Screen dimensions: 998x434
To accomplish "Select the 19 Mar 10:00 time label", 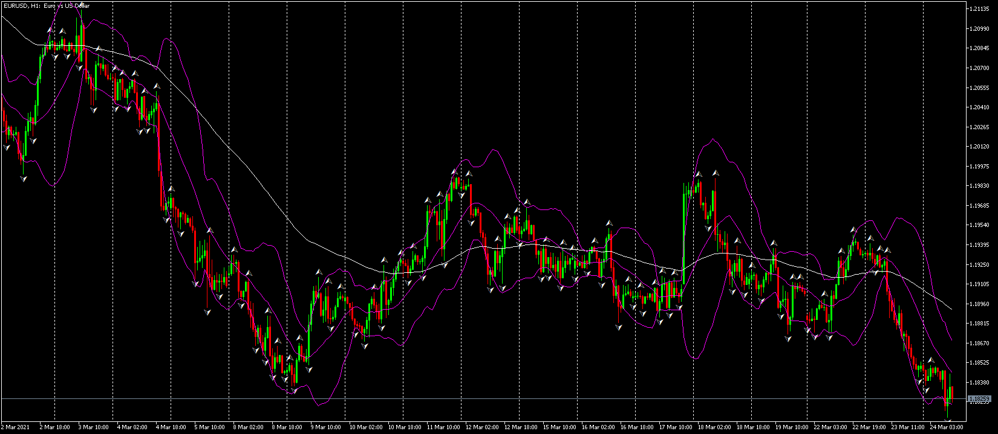I will click(793, 427).
